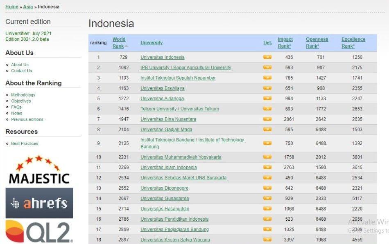Image resolution: width=389 pixels, height=244 pixels.
Task: Open Universitas Hasanuddin link
Action: (165, 208)
